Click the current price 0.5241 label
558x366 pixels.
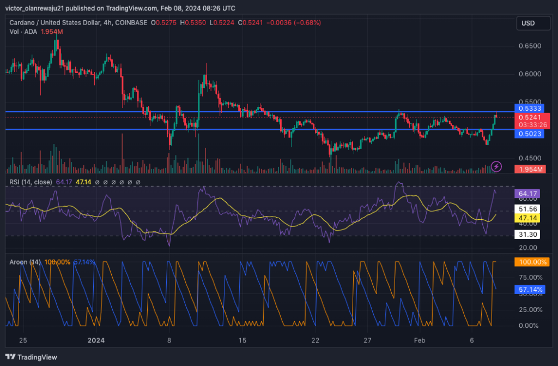click(x=530, y=117)
